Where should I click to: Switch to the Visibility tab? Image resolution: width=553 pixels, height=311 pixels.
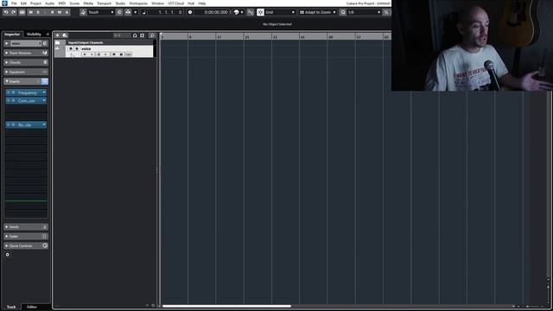coord(34,35)
